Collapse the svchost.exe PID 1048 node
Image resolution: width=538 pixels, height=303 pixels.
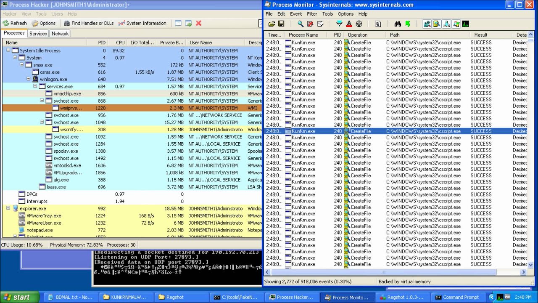[42, 122]
